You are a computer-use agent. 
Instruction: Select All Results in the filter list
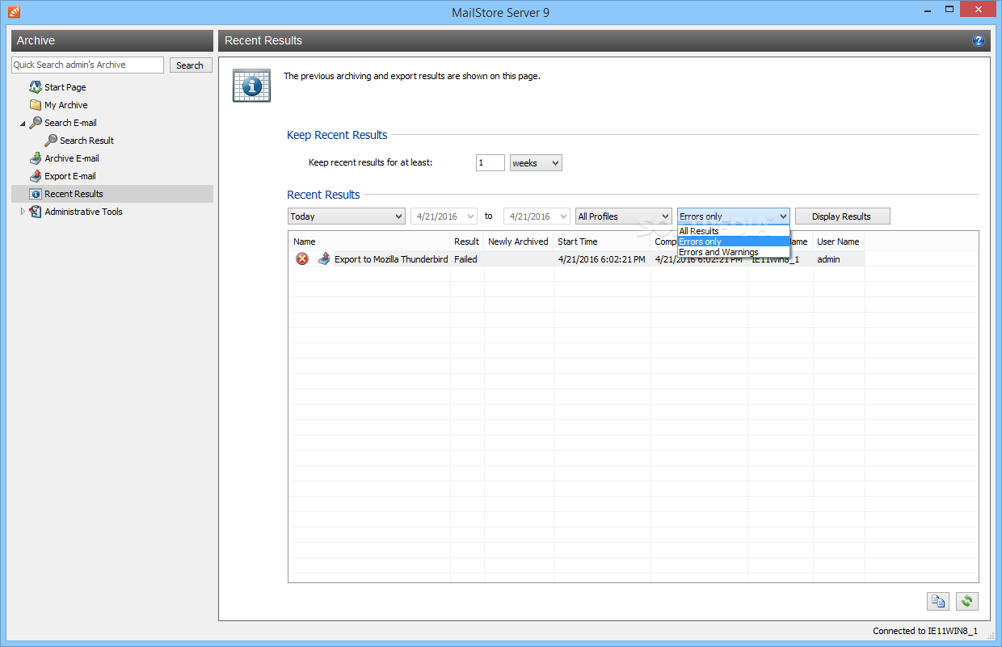[x=734, y=231]
